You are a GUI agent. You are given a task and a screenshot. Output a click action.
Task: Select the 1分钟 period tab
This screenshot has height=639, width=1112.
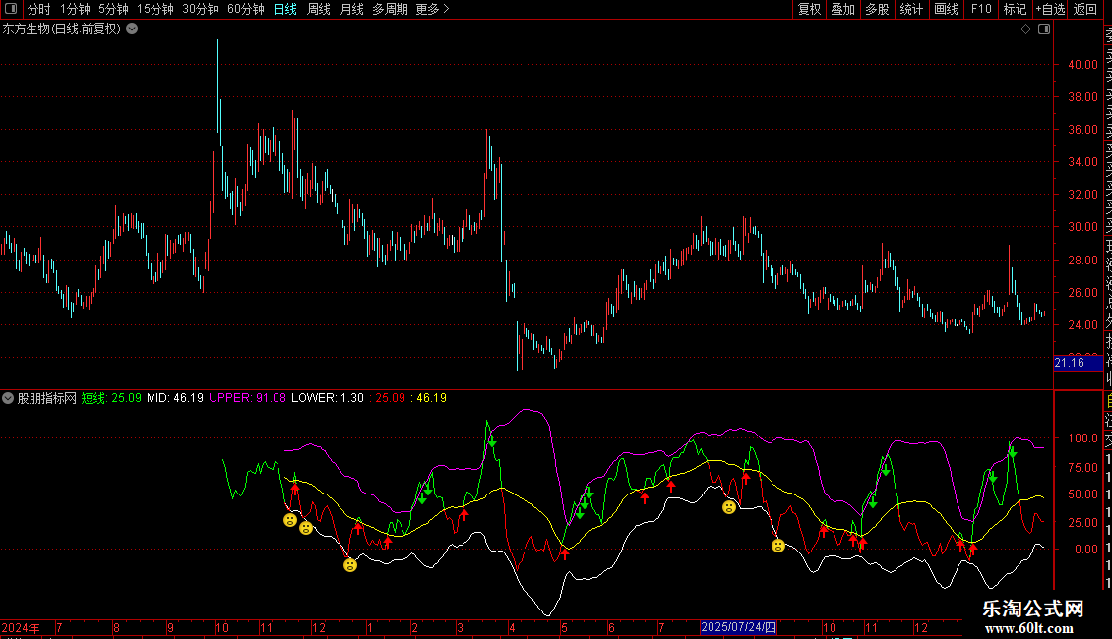75,9
